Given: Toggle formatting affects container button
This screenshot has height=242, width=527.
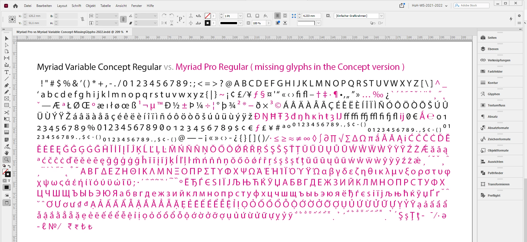Looking at the screenshot, I should [x=5, y=181].
